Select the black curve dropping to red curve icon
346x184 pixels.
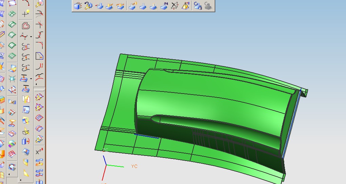tap(39, 77)
